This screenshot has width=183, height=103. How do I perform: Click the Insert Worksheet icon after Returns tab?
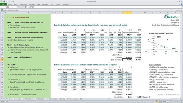coord(81,99)
